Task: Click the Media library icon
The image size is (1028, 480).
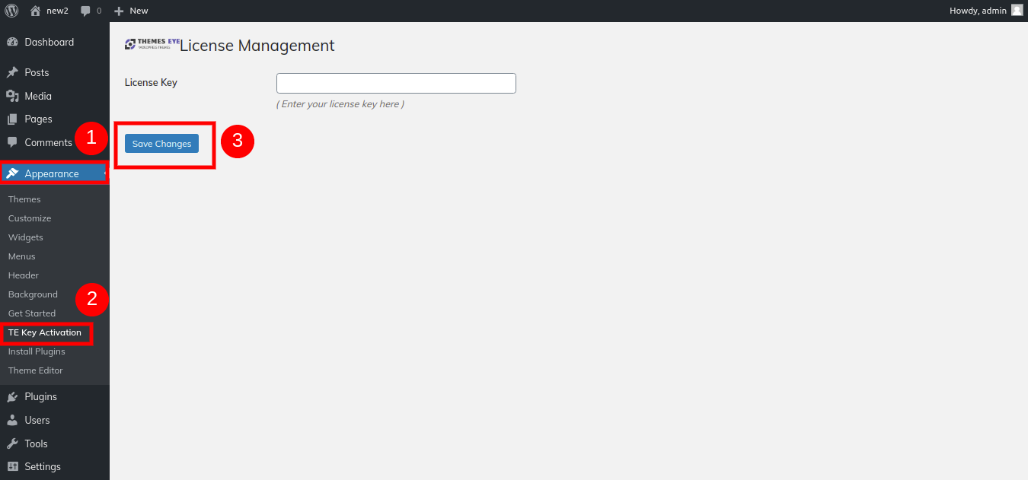Action: pos(14,95)
